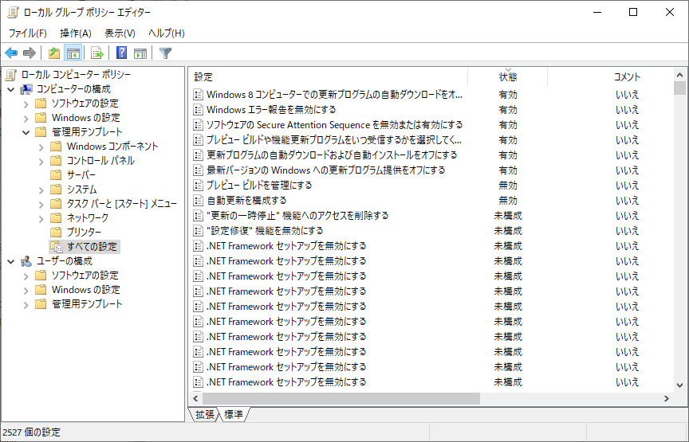Toggle the Show/Hide Console Tree icon
Viewport: 689px width, 442px height.
pyautogui.click(x=73, y=53)
